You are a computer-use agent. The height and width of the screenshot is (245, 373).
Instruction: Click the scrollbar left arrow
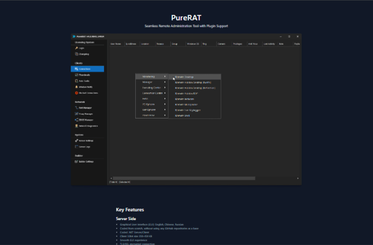pyautogui.click(x=111, y=178)
